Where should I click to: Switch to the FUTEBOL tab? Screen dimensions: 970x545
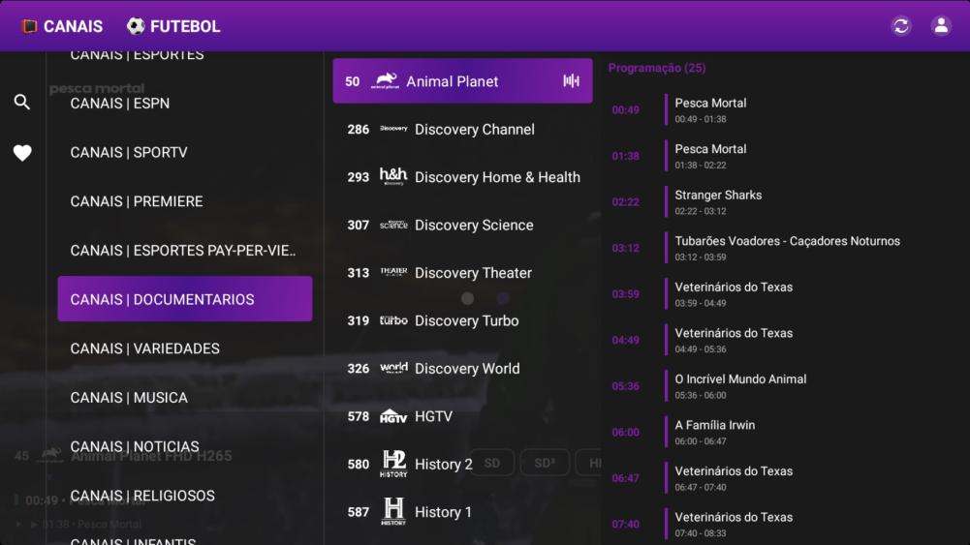173,26
